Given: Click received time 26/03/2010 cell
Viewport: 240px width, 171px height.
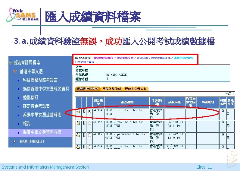Looking at the screenshot, I should point(175,146).
